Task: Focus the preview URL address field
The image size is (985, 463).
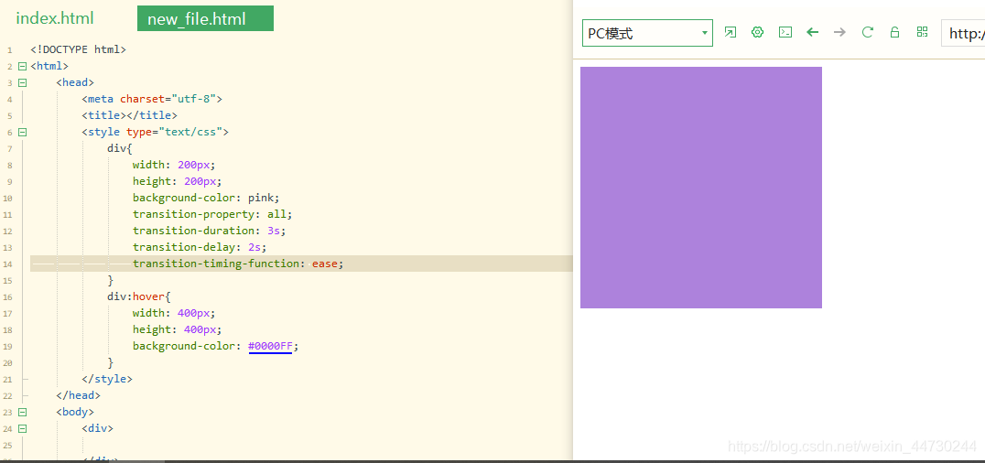Action: [963, 33]
